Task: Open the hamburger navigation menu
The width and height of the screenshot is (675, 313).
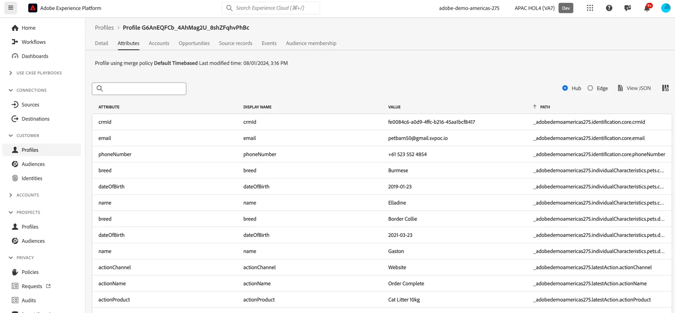Action: click(x=11, y=8)
